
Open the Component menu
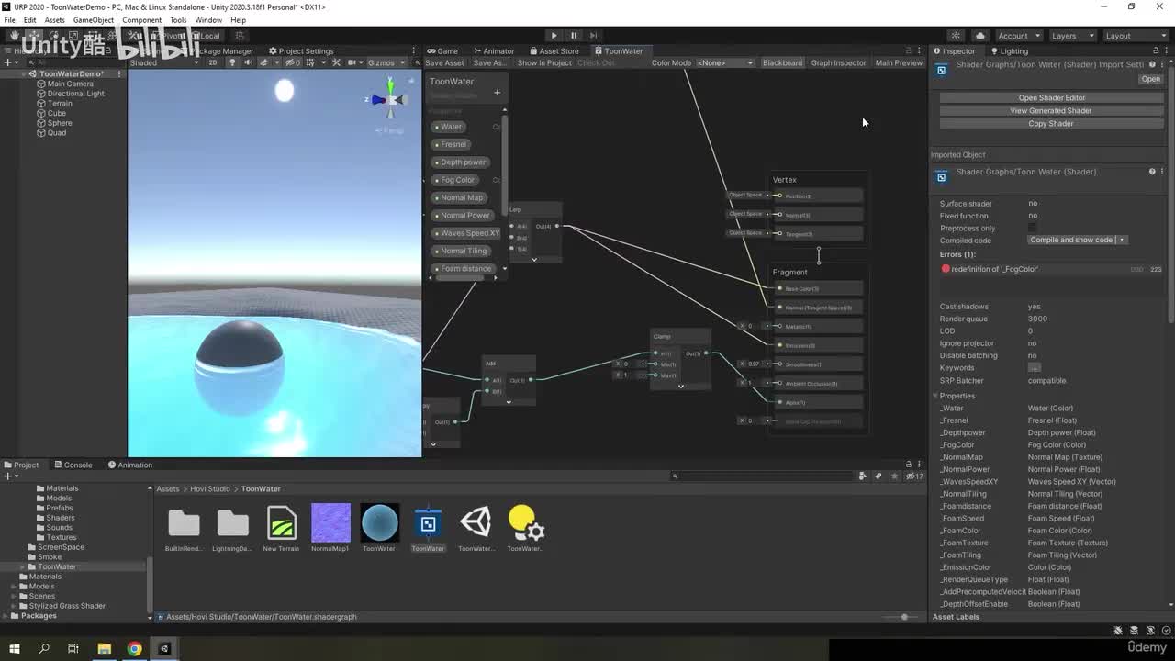[141, 20]
